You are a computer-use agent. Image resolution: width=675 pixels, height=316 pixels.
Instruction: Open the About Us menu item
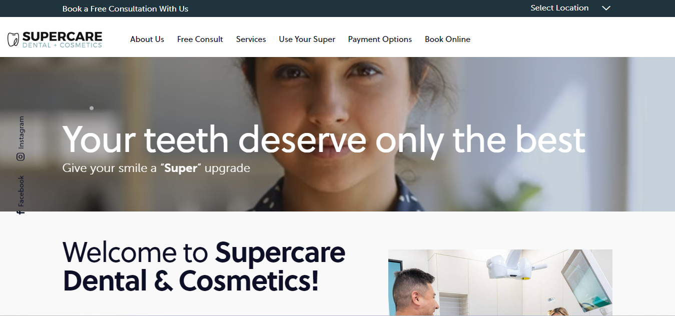tap(147, 39)
